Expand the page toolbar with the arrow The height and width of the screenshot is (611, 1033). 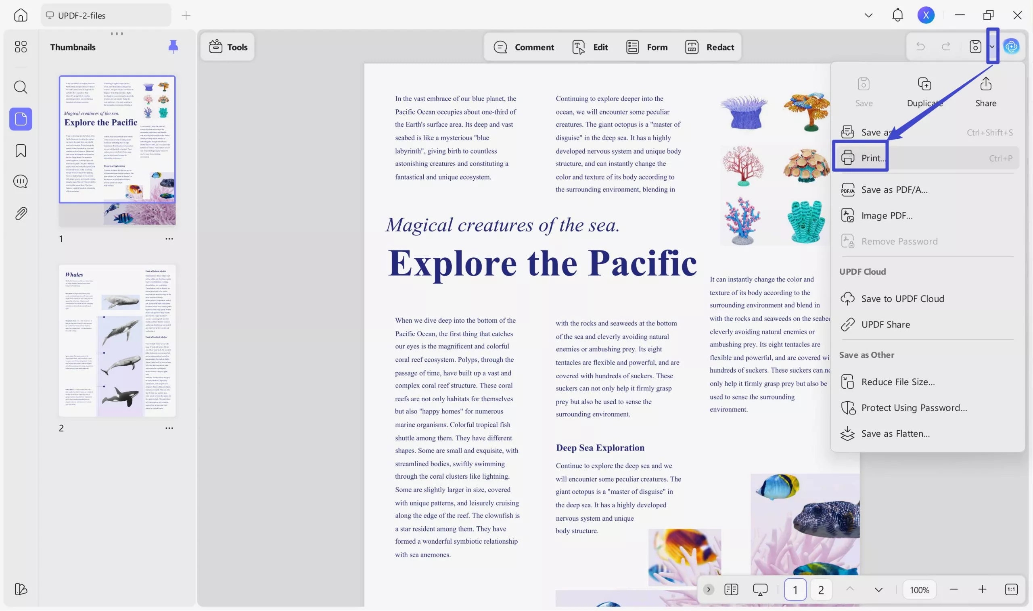(708, 589)
